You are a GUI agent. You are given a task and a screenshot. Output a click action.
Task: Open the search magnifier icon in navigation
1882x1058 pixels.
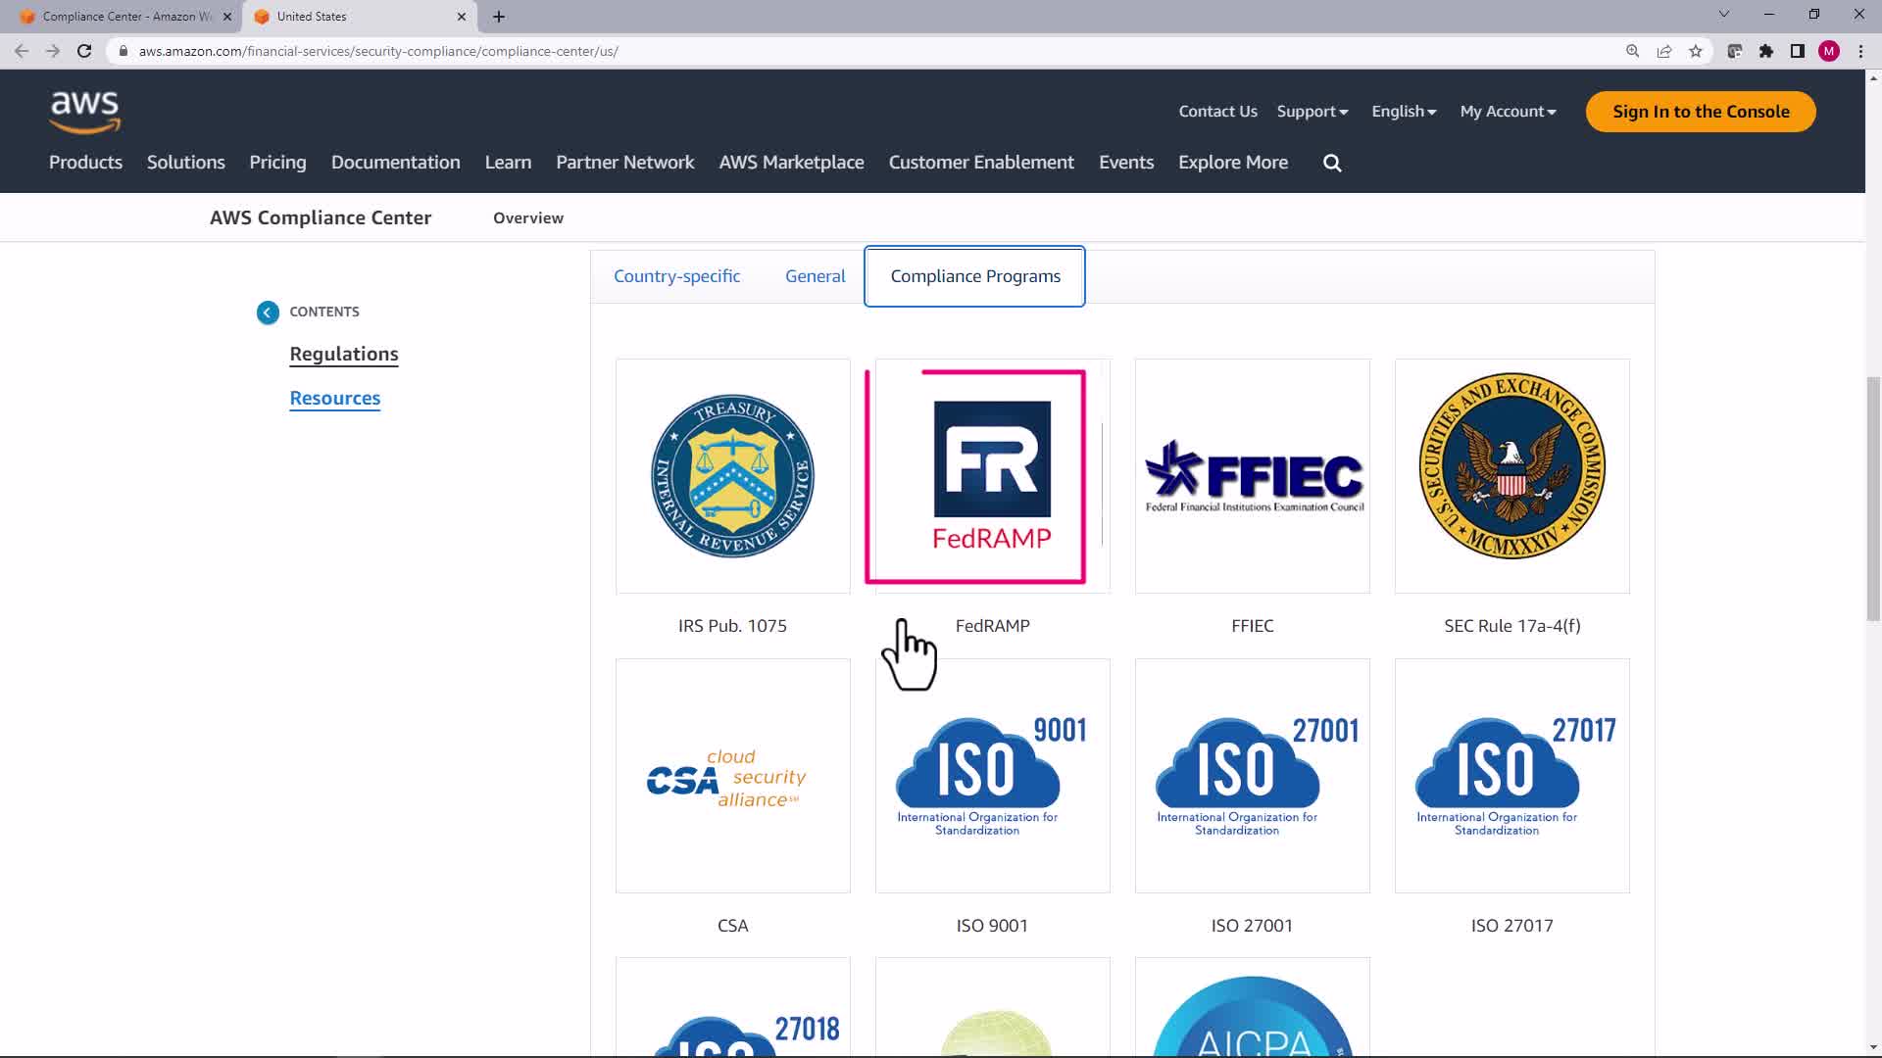(1332, 163)
